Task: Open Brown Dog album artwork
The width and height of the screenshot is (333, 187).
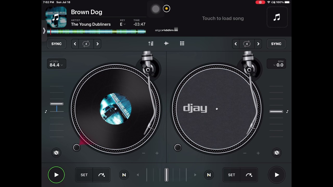Action: [x=56, y=17]
